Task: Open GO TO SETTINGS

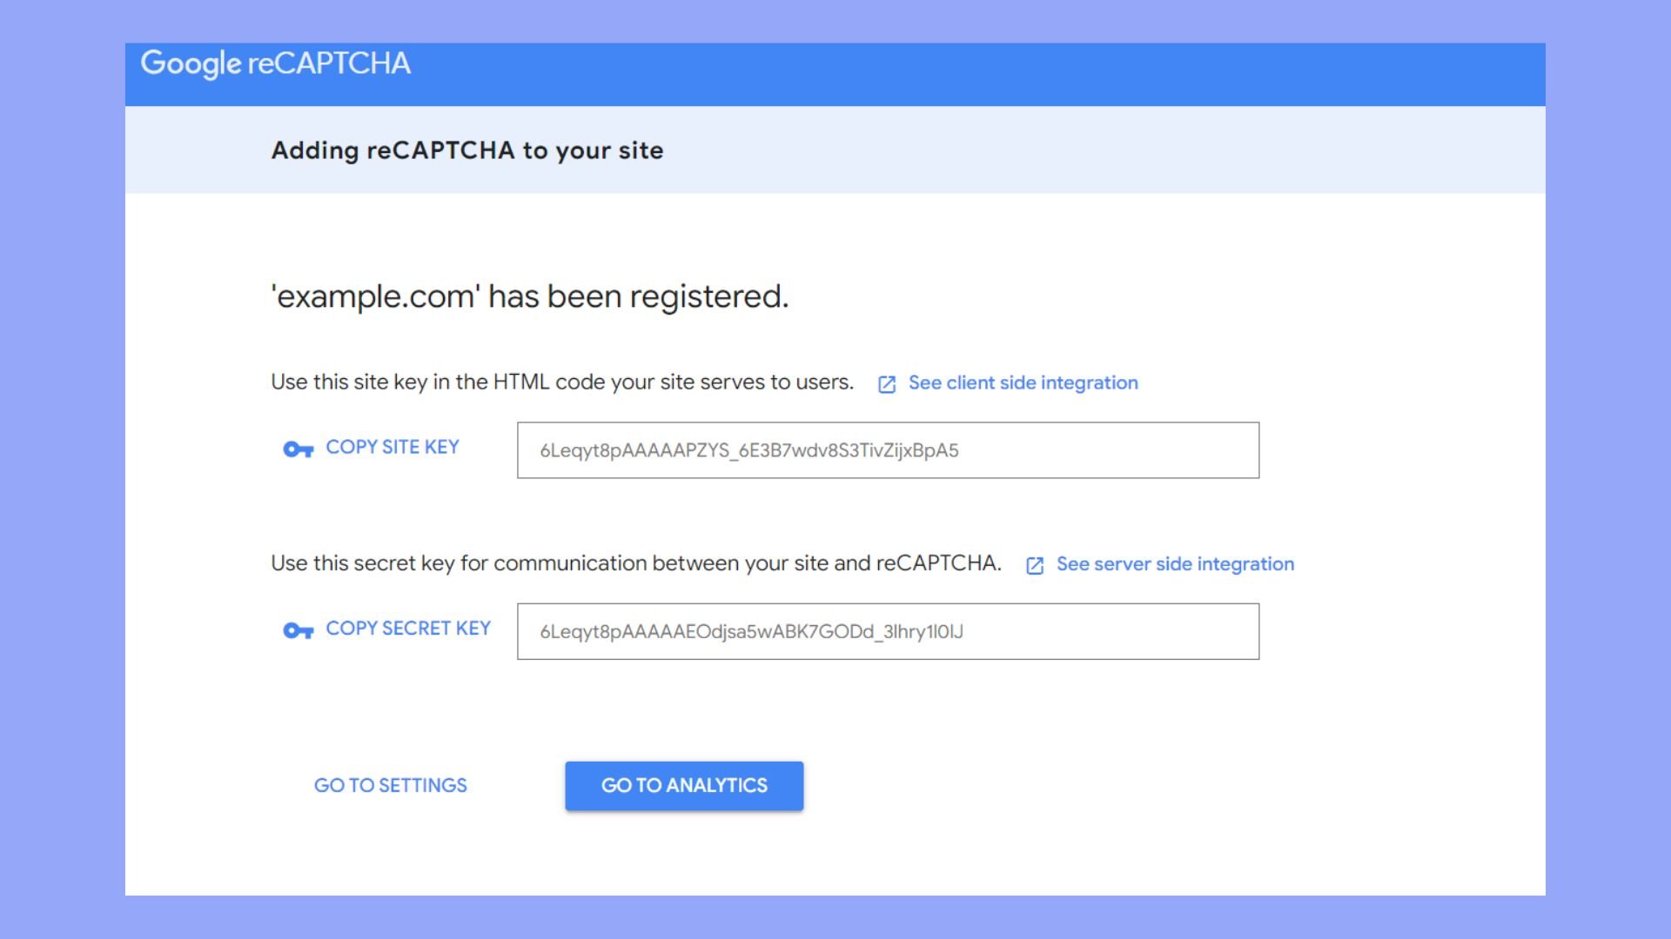Action: coord(390,786)
